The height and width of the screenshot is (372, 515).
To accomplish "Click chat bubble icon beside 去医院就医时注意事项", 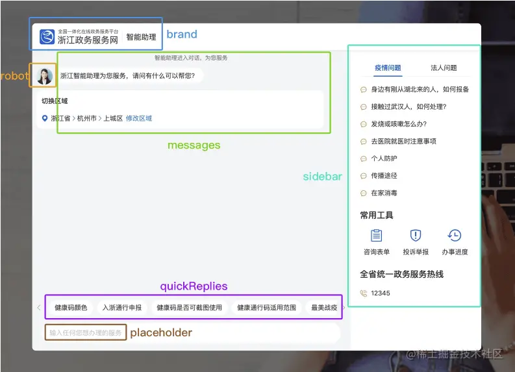I will (x=363, y=142).
